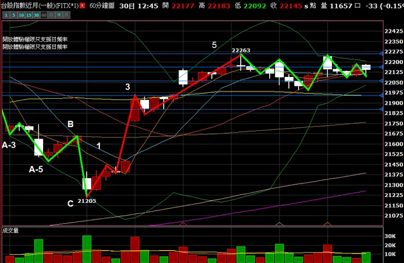404x263 pixels.
Task: Click the 30日 12:45 timestamp
Action: click(x=139, y=5)
